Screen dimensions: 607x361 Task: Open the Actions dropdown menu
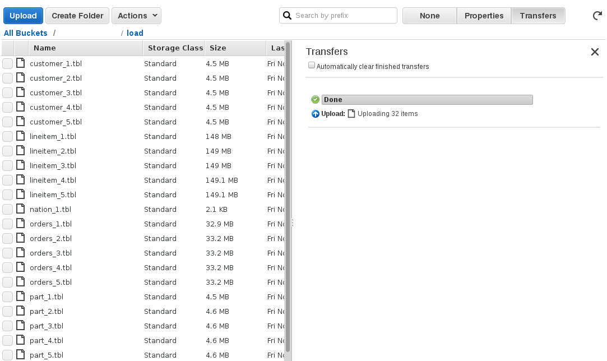(136, 16)
